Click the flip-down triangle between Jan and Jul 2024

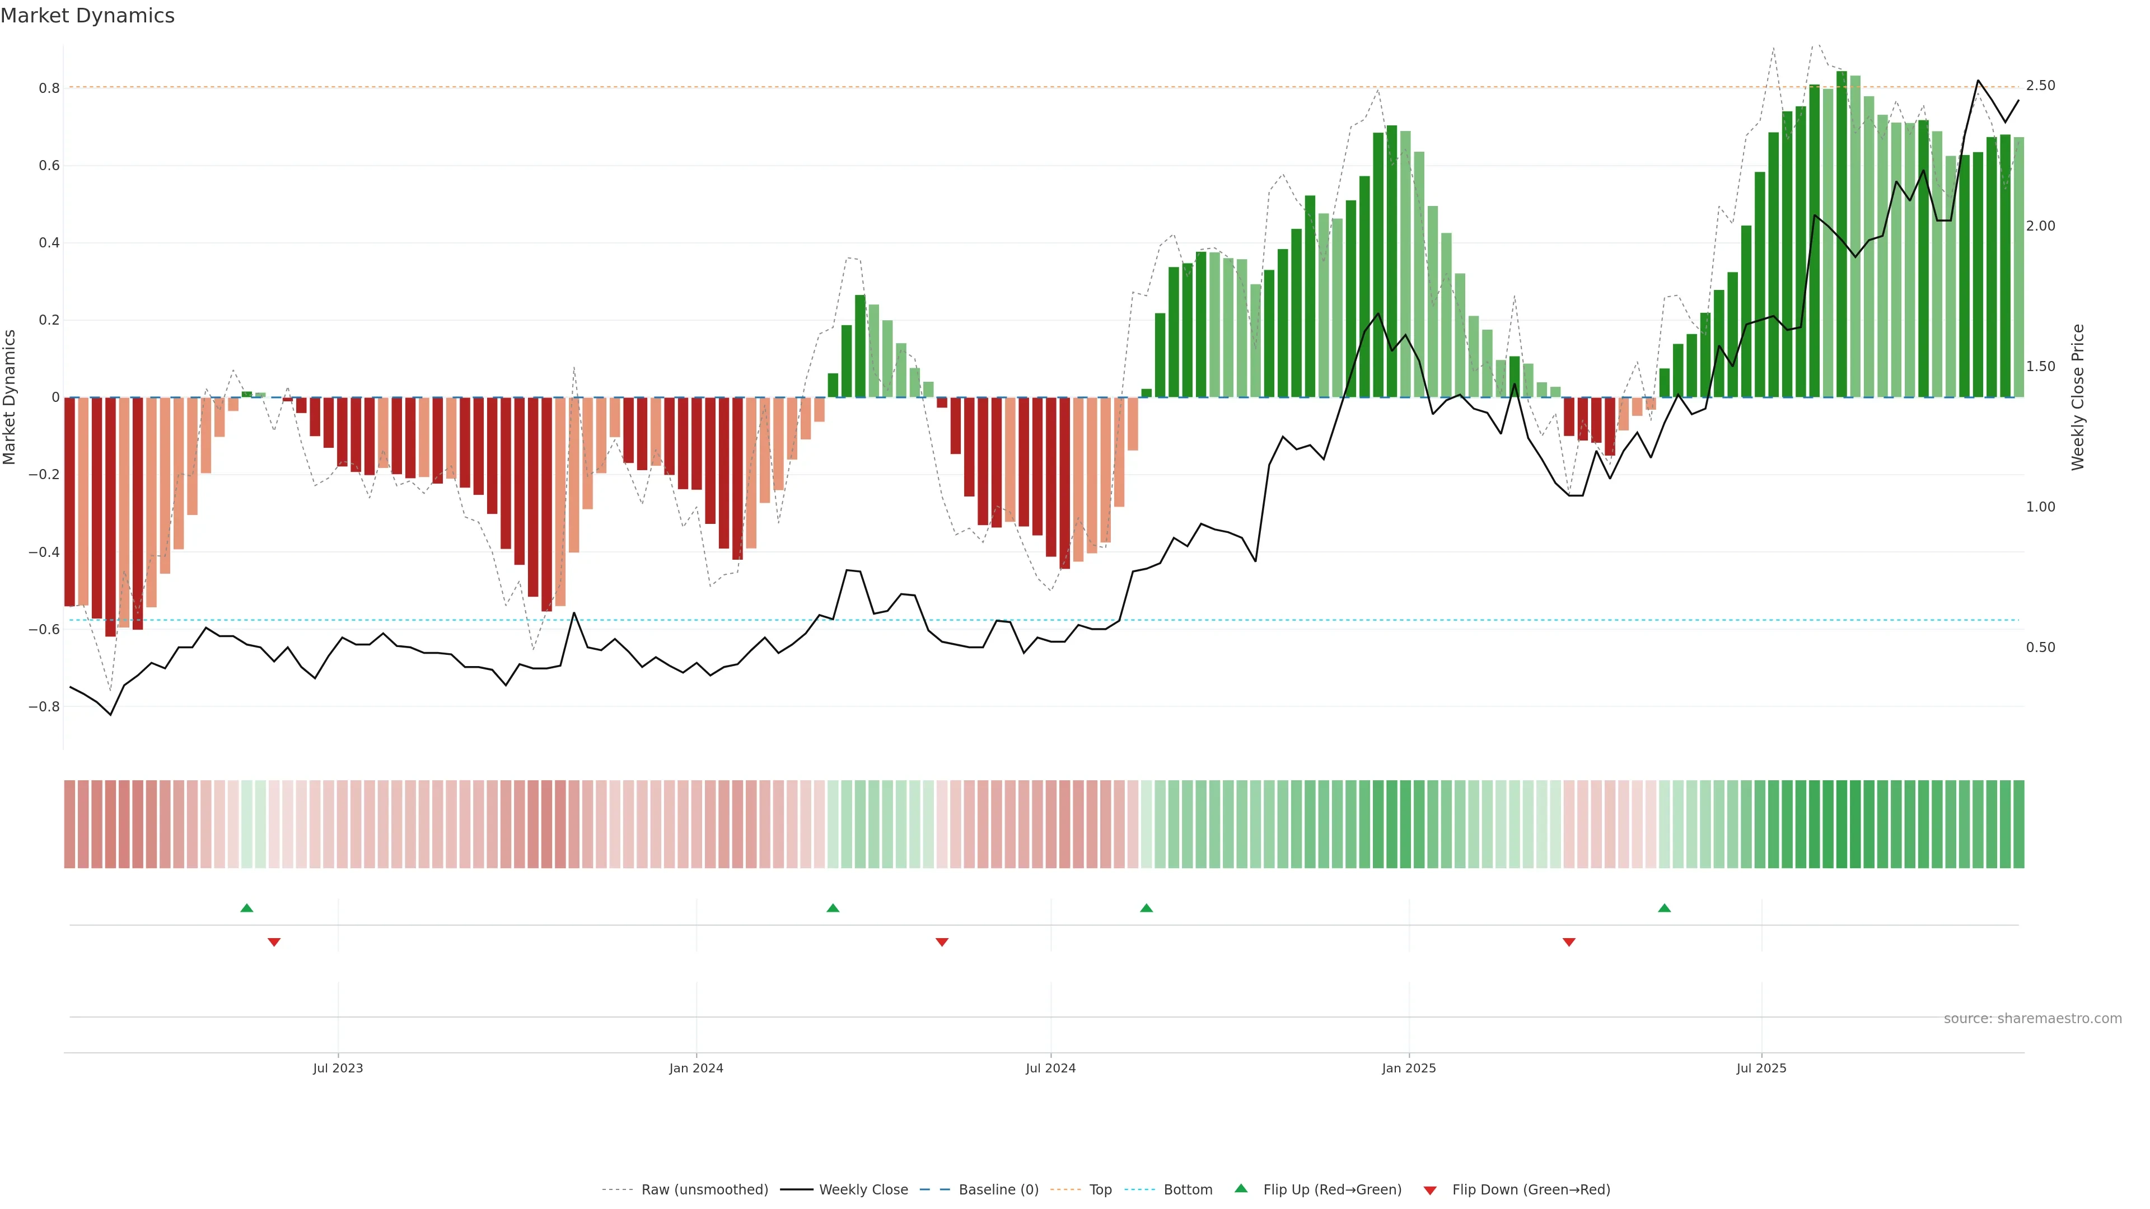[x=942, y=942]
